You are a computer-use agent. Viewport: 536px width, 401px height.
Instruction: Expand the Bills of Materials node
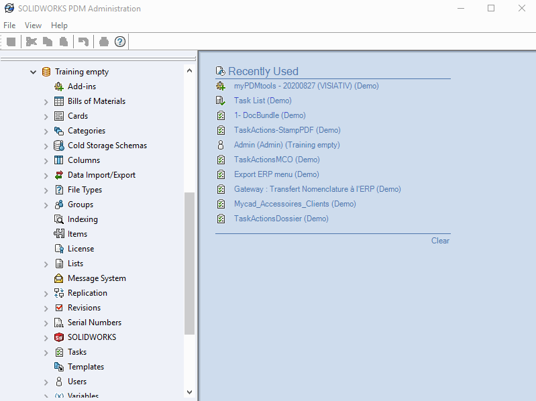pyautogui.click(x=46, y=102)
